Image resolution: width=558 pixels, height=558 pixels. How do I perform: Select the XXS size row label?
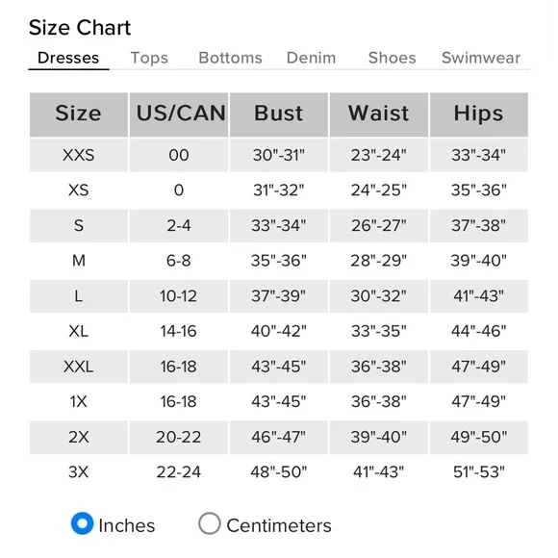pos(79,155)
